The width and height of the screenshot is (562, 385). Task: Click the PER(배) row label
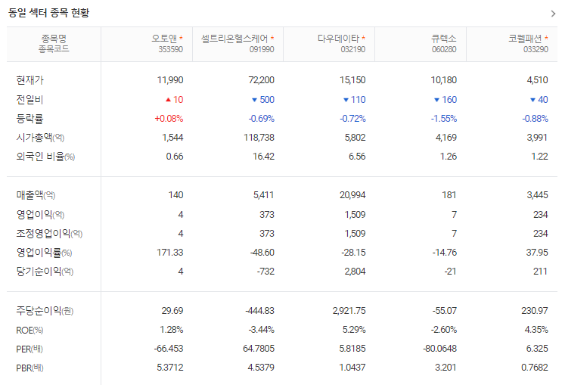pyautogui.click(x=29, y=349)
